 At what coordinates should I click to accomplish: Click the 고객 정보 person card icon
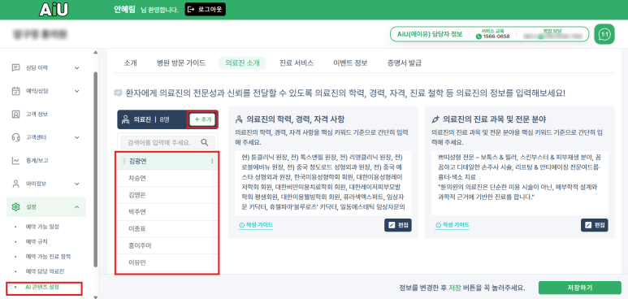(15, 115)
